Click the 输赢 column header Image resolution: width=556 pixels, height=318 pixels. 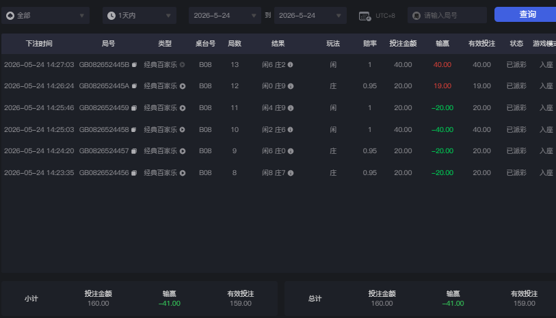click(442, 44)
